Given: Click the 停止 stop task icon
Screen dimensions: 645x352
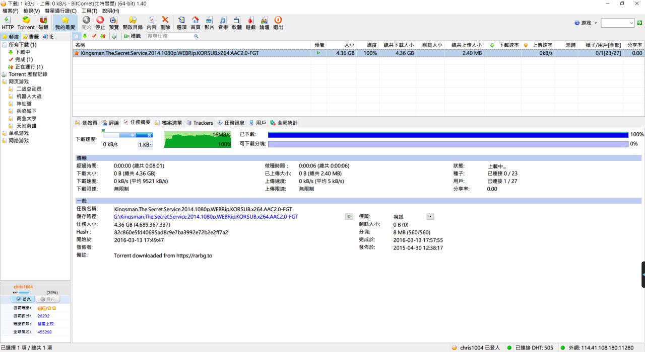Looking at the screenshot, I should pos(100,23).
